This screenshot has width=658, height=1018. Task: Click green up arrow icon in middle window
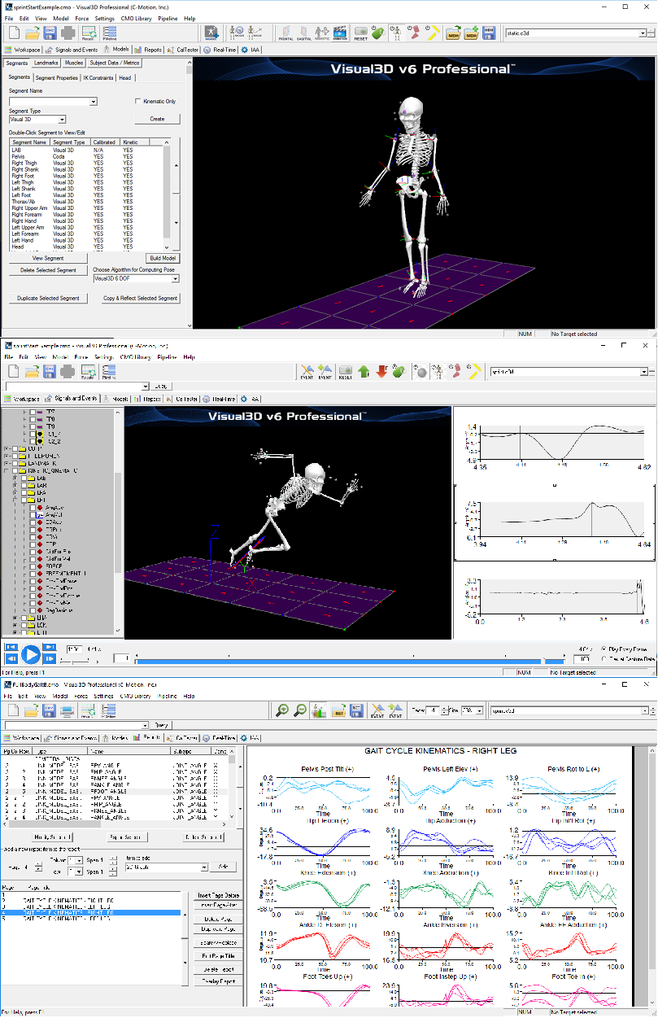(x=363, y=371)
